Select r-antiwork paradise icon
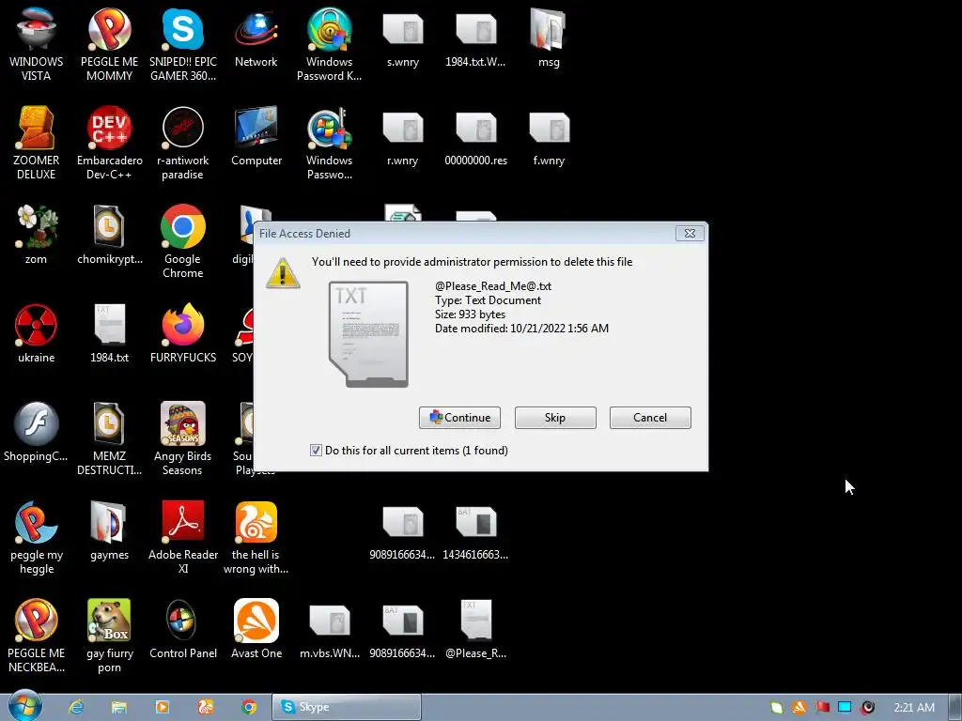Viewport: 962px width, 721px height. (183, 143)
